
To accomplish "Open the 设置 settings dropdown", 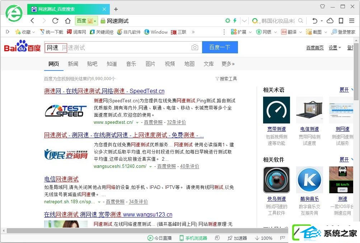I will 335,48.
